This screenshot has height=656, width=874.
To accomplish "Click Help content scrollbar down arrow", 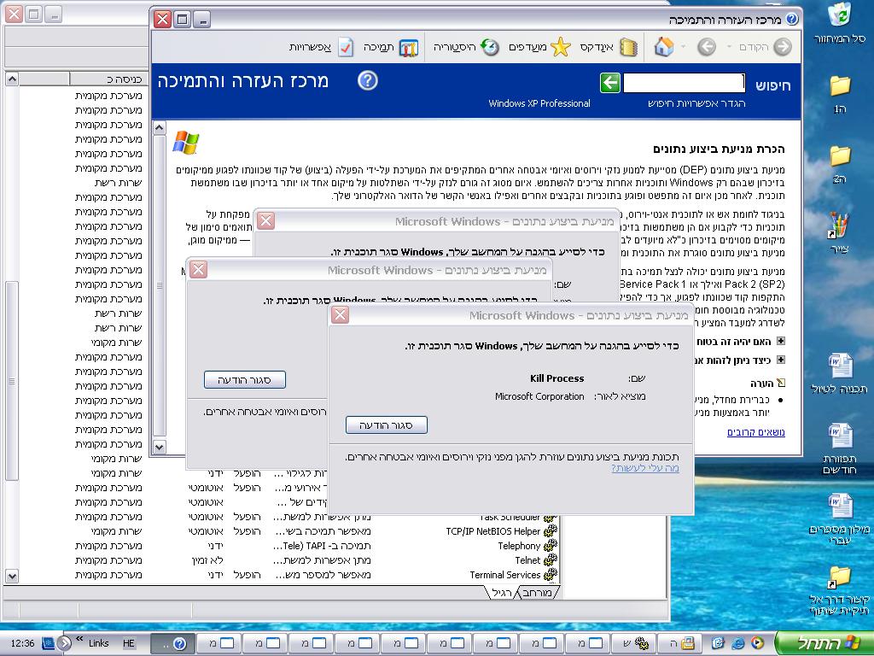I will pos(159,447).
